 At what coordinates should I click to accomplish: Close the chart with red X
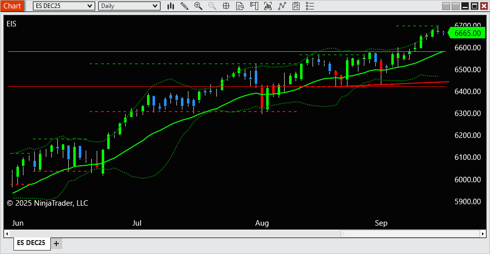pos(484,6)
